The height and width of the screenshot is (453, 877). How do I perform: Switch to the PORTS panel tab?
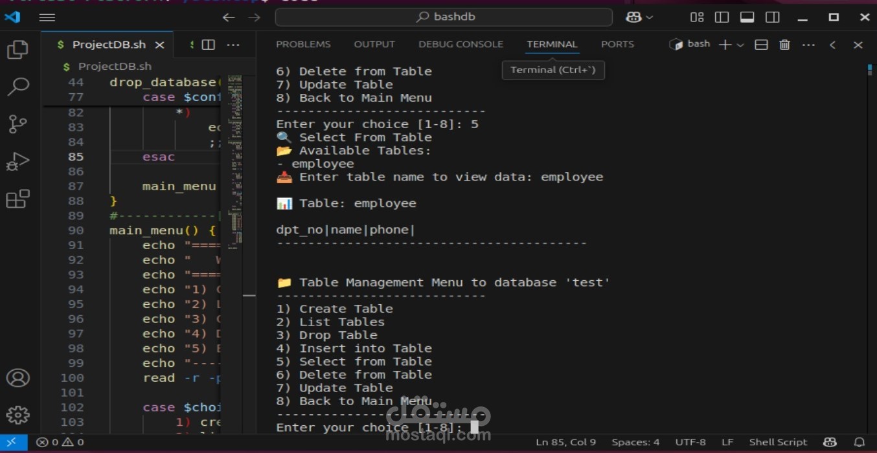pyautogui.click(x=617, y=44)
